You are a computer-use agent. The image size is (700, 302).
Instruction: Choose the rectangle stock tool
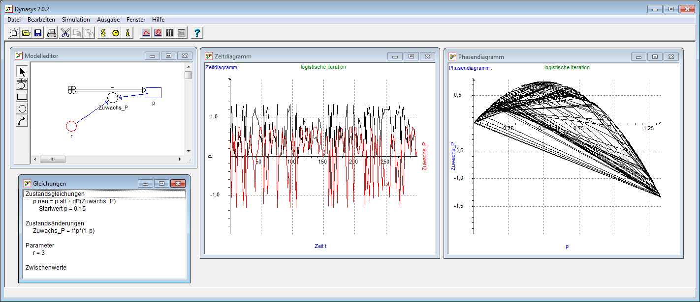click(x=22, y=97)
